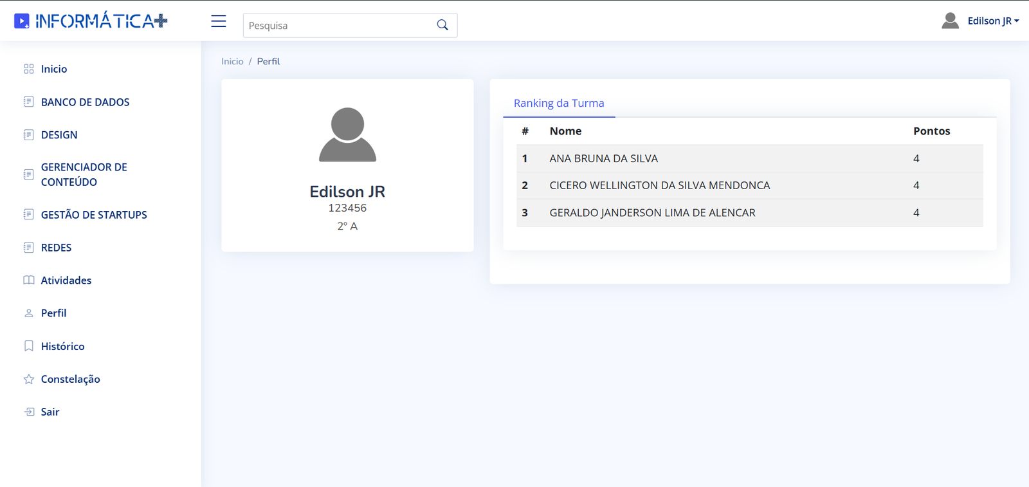Click the Constelação star icon
Image resolution: width=1029 pixels, height=487 pixels.
click(29, 379)
